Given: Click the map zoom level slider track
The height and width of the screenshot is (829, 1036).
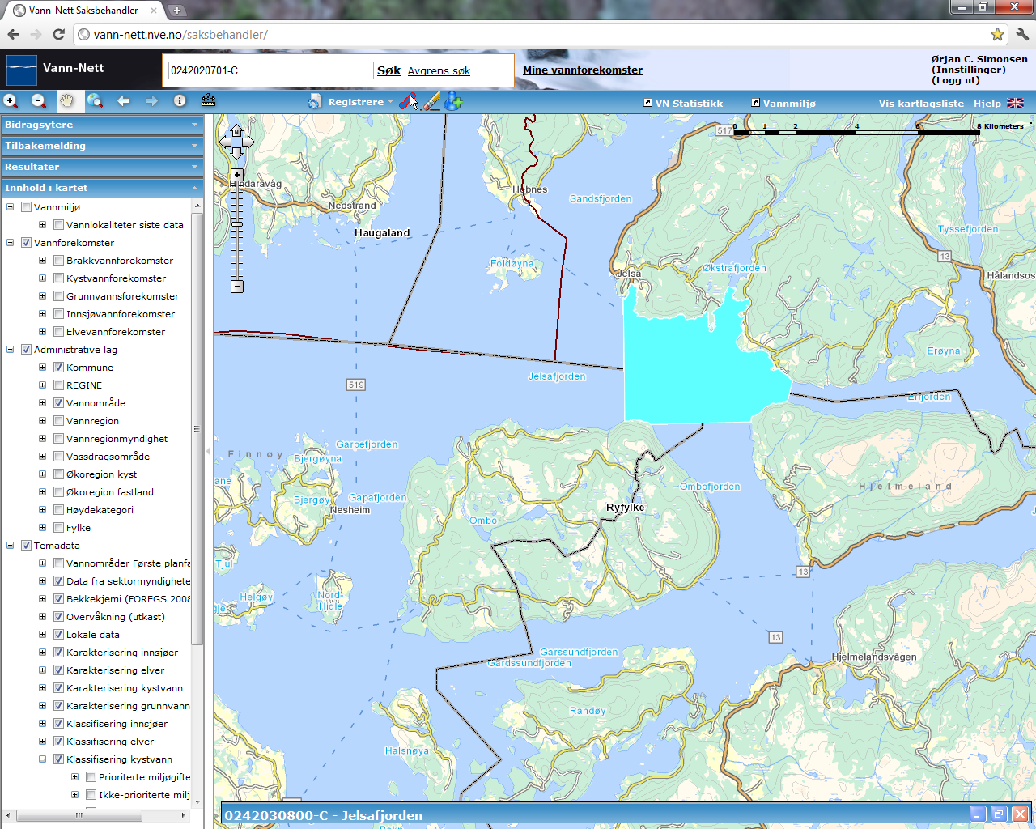Looking at the screenshot, I should (x=237, y=231).
